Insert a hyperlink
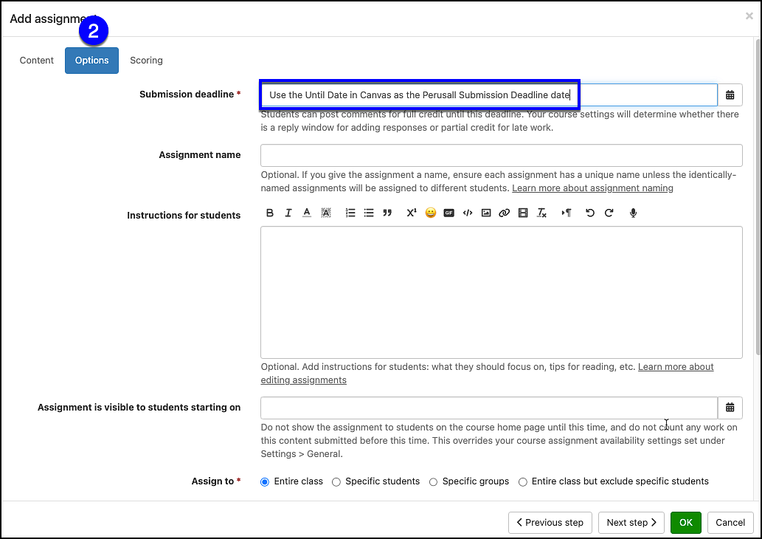The image size is (762, 539). [505, 213]
